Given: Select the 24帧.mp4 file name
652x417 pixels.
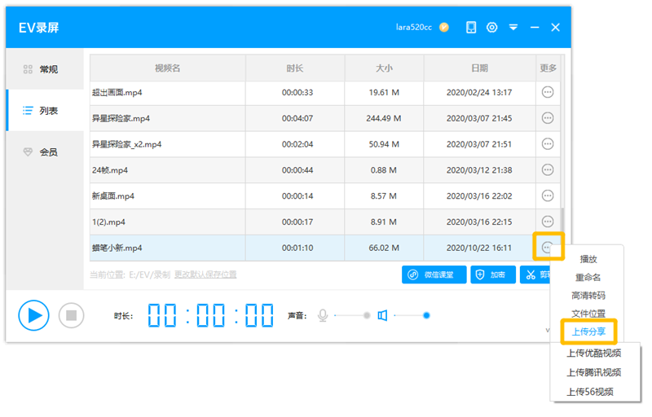Looking at the screenshot, I should pos(110,170).
